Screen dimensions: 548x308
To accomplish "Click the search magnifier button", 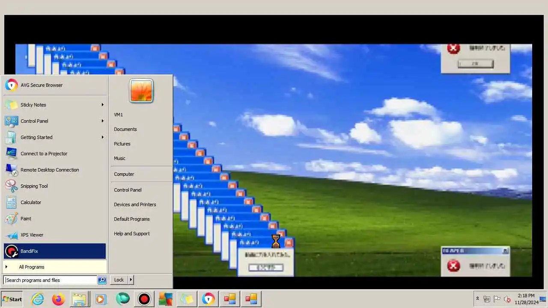I will click(x=102, y=280).
